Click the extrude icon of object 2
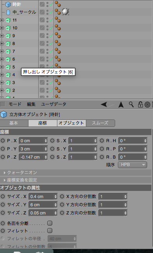The width and height of the screenshot is (153, 253). pos(8,90)
